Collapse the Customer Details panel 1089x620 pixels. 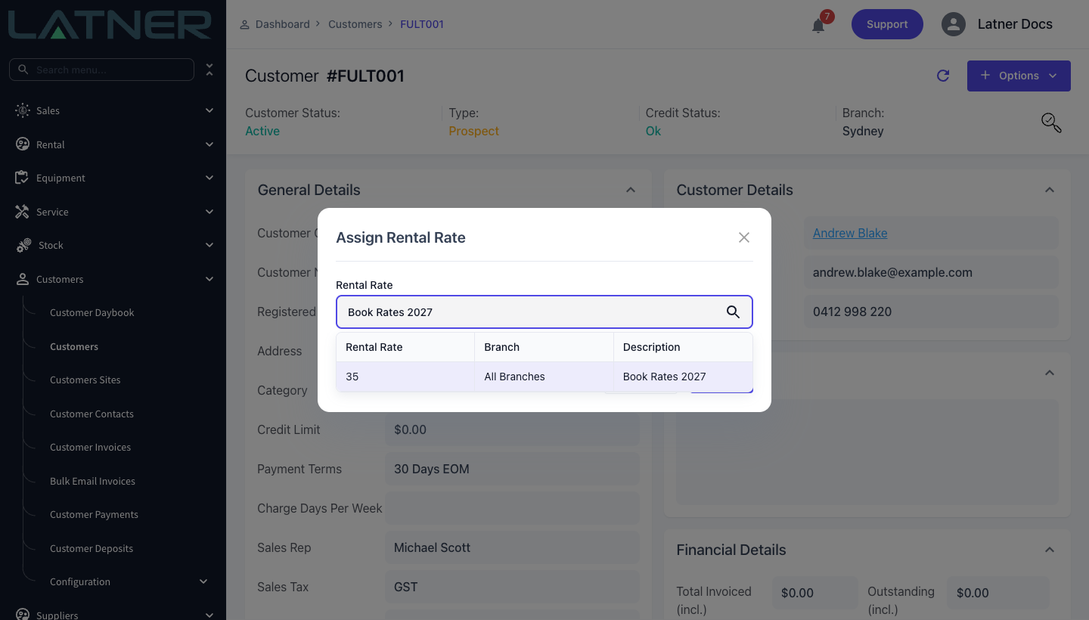click(1050, 190)
